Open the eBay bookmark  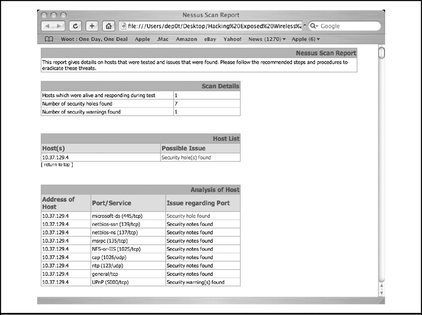(210, 39)
